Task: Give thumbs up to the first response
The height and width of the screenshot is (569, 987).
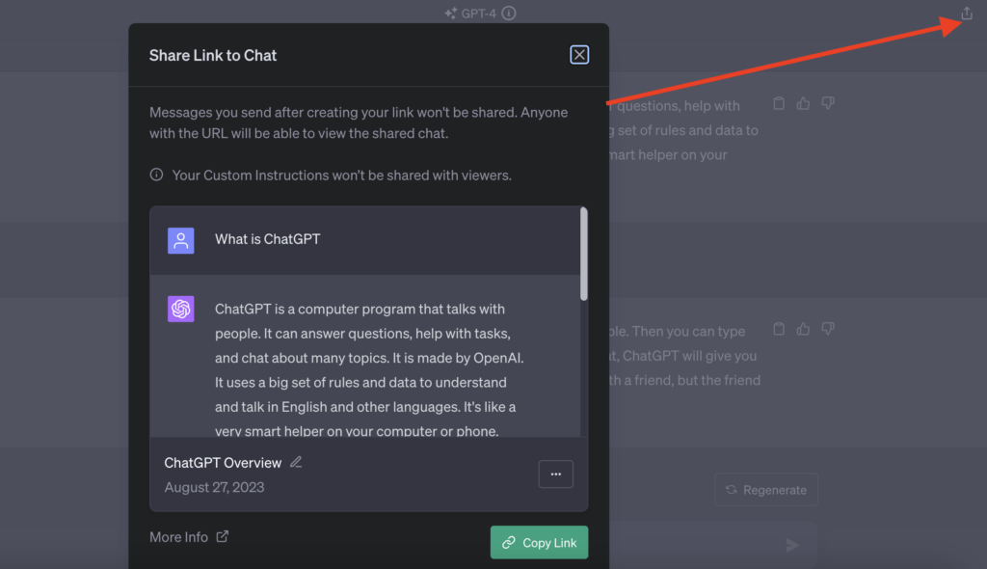Action: click(x=803, y=103)
